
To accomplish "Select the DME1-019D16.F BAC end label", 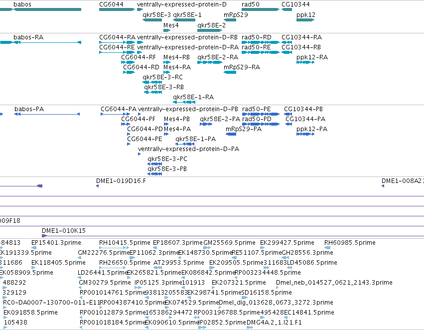I will point(121,181).
